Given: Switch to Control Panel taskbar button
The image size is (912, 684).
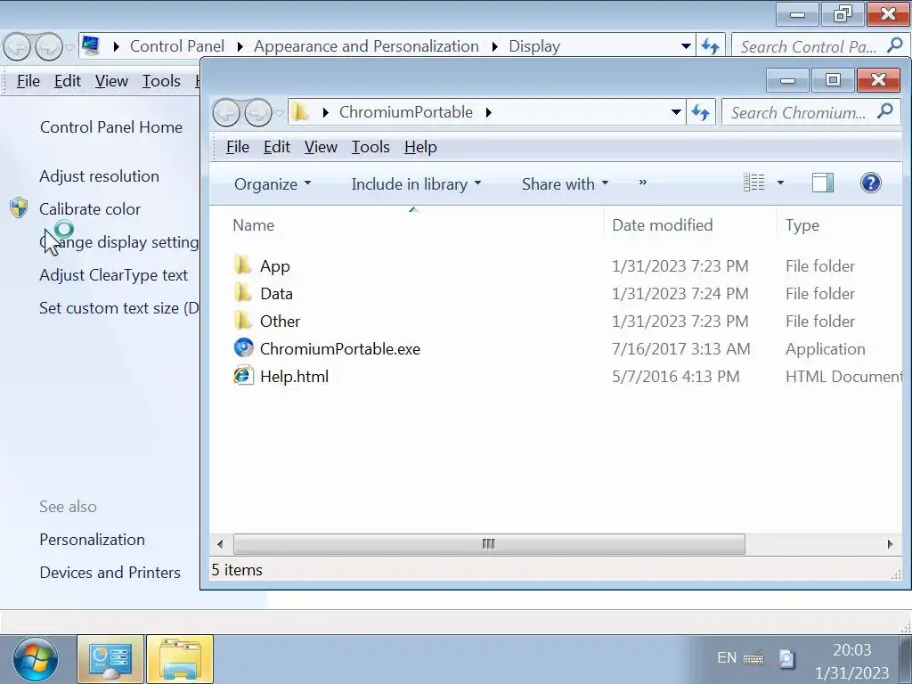Looking at the screenshot, I should [x=110, y=659].
